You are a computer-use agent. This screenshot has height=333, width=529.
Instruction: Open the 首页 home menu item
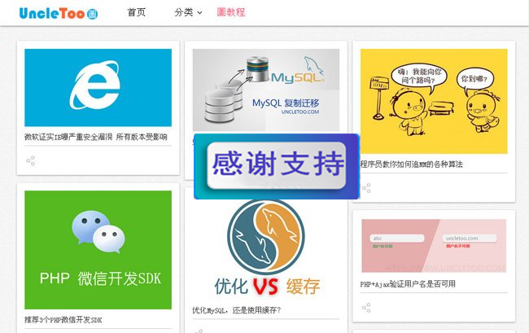point(136,12)
